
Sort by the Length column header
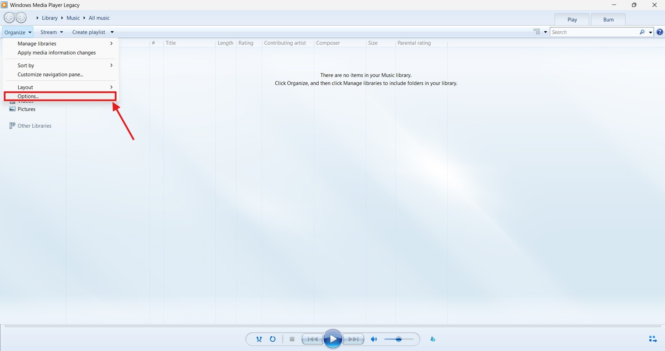pos(226,43)
